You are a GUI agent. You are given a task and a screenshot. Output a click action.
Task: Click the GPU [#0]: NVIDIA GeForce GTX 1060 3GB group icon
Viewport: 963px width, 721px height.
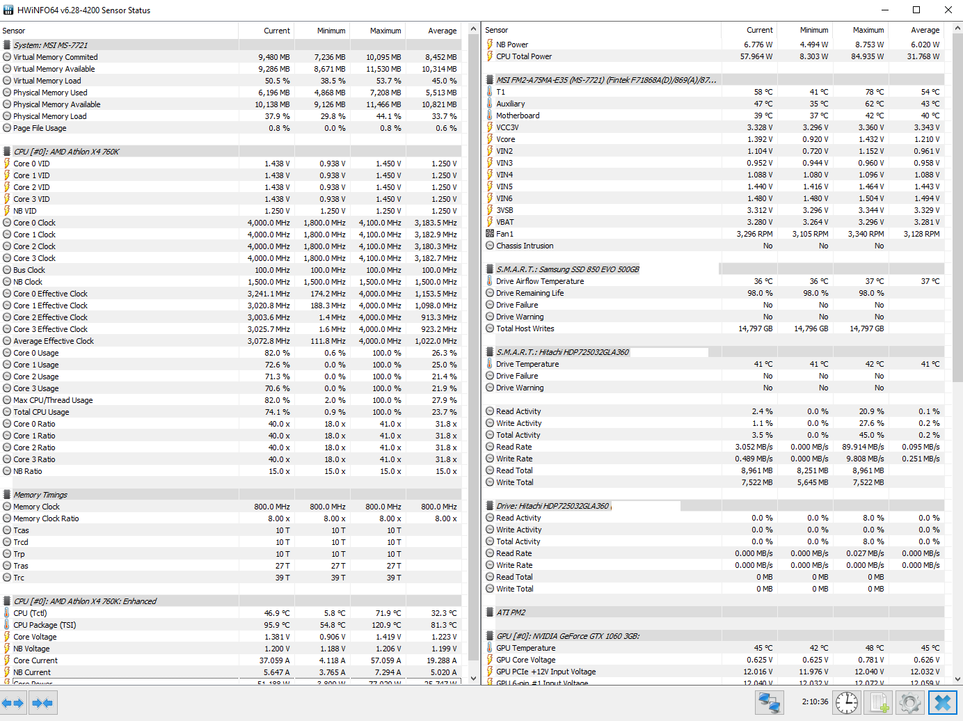490,636
